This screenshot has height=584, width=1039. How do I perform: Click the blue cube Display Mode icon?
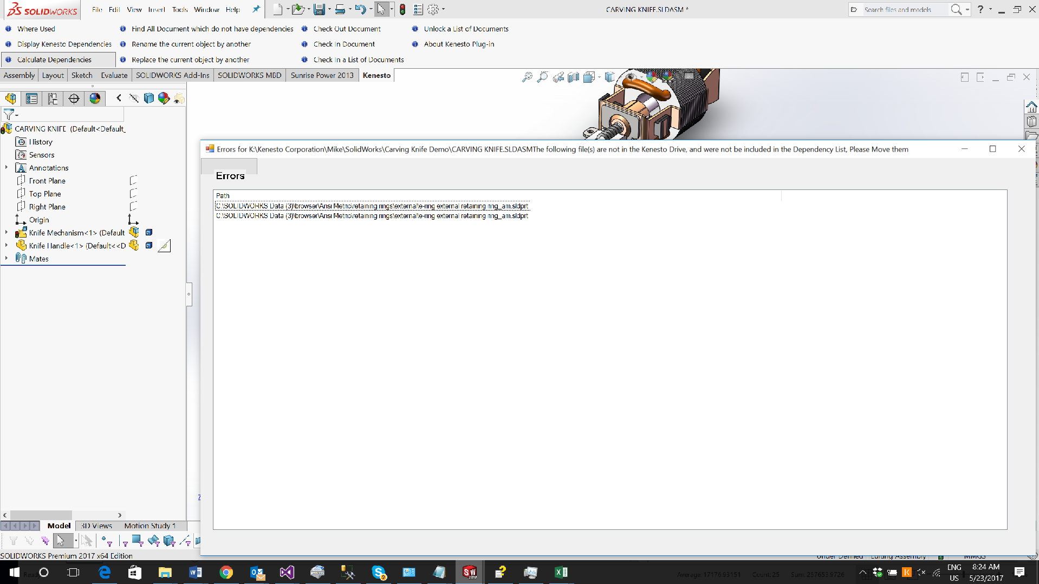pyautogui.click(x=149, y=98)
